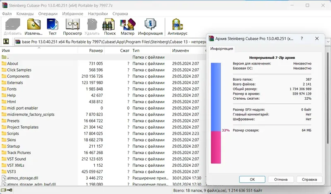Sort by the Изменён column header

tap(187, 50)
